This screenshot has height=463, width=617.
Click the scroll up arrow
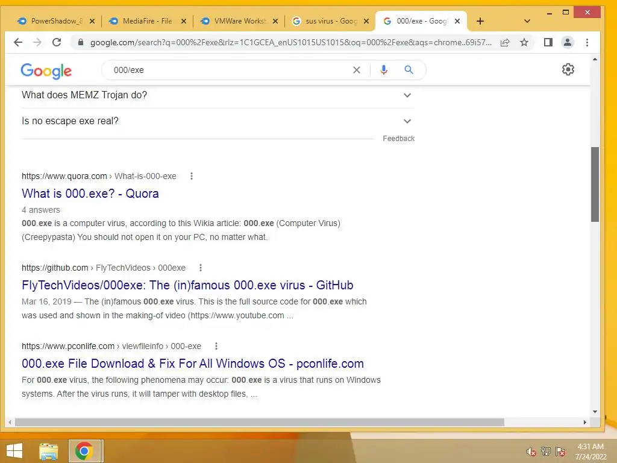[595, 60]
